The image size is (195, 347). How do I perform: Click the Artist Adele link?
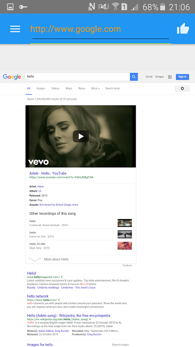click(40, 187)
